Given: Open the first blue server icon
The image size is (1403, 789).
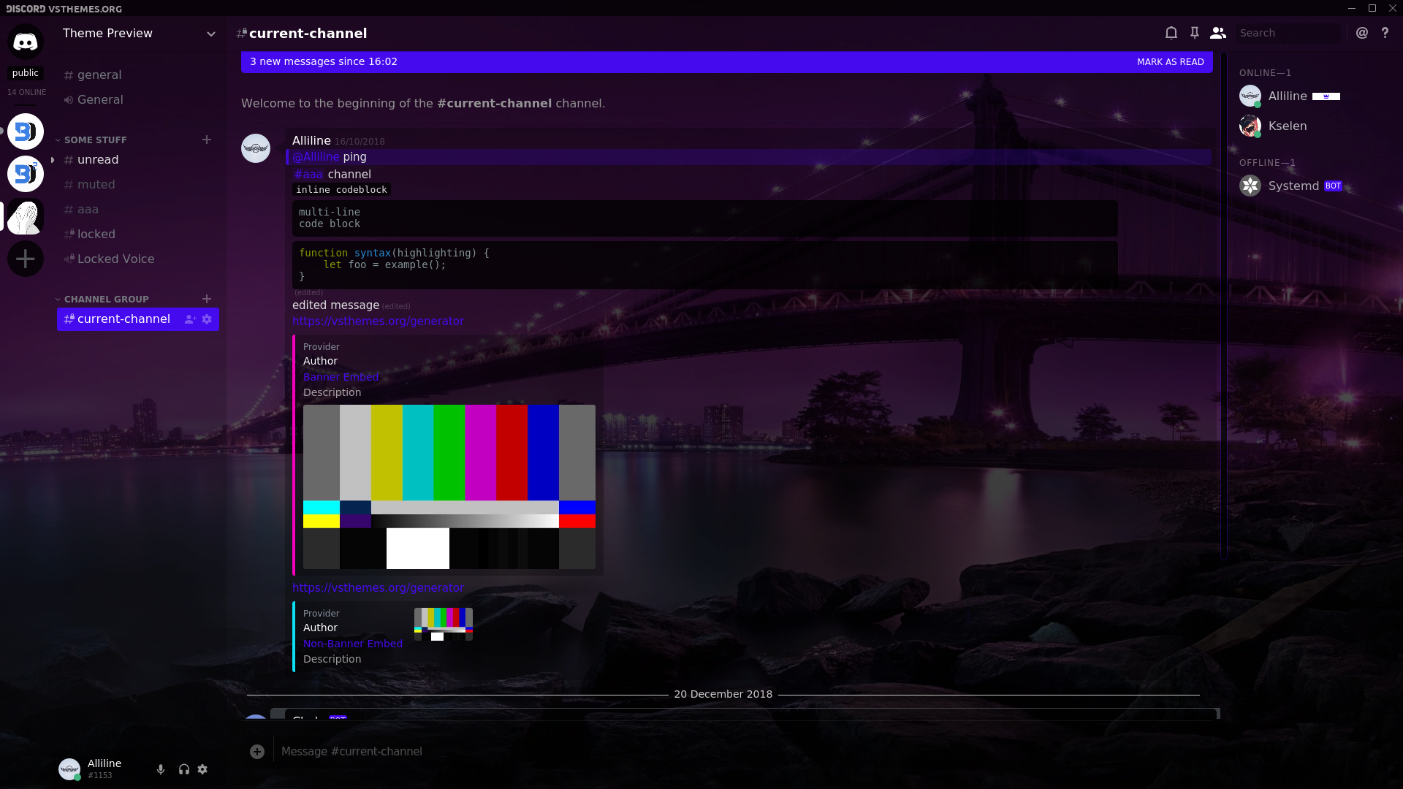Looking at the screenshot, I should click(x=26, y=131).
